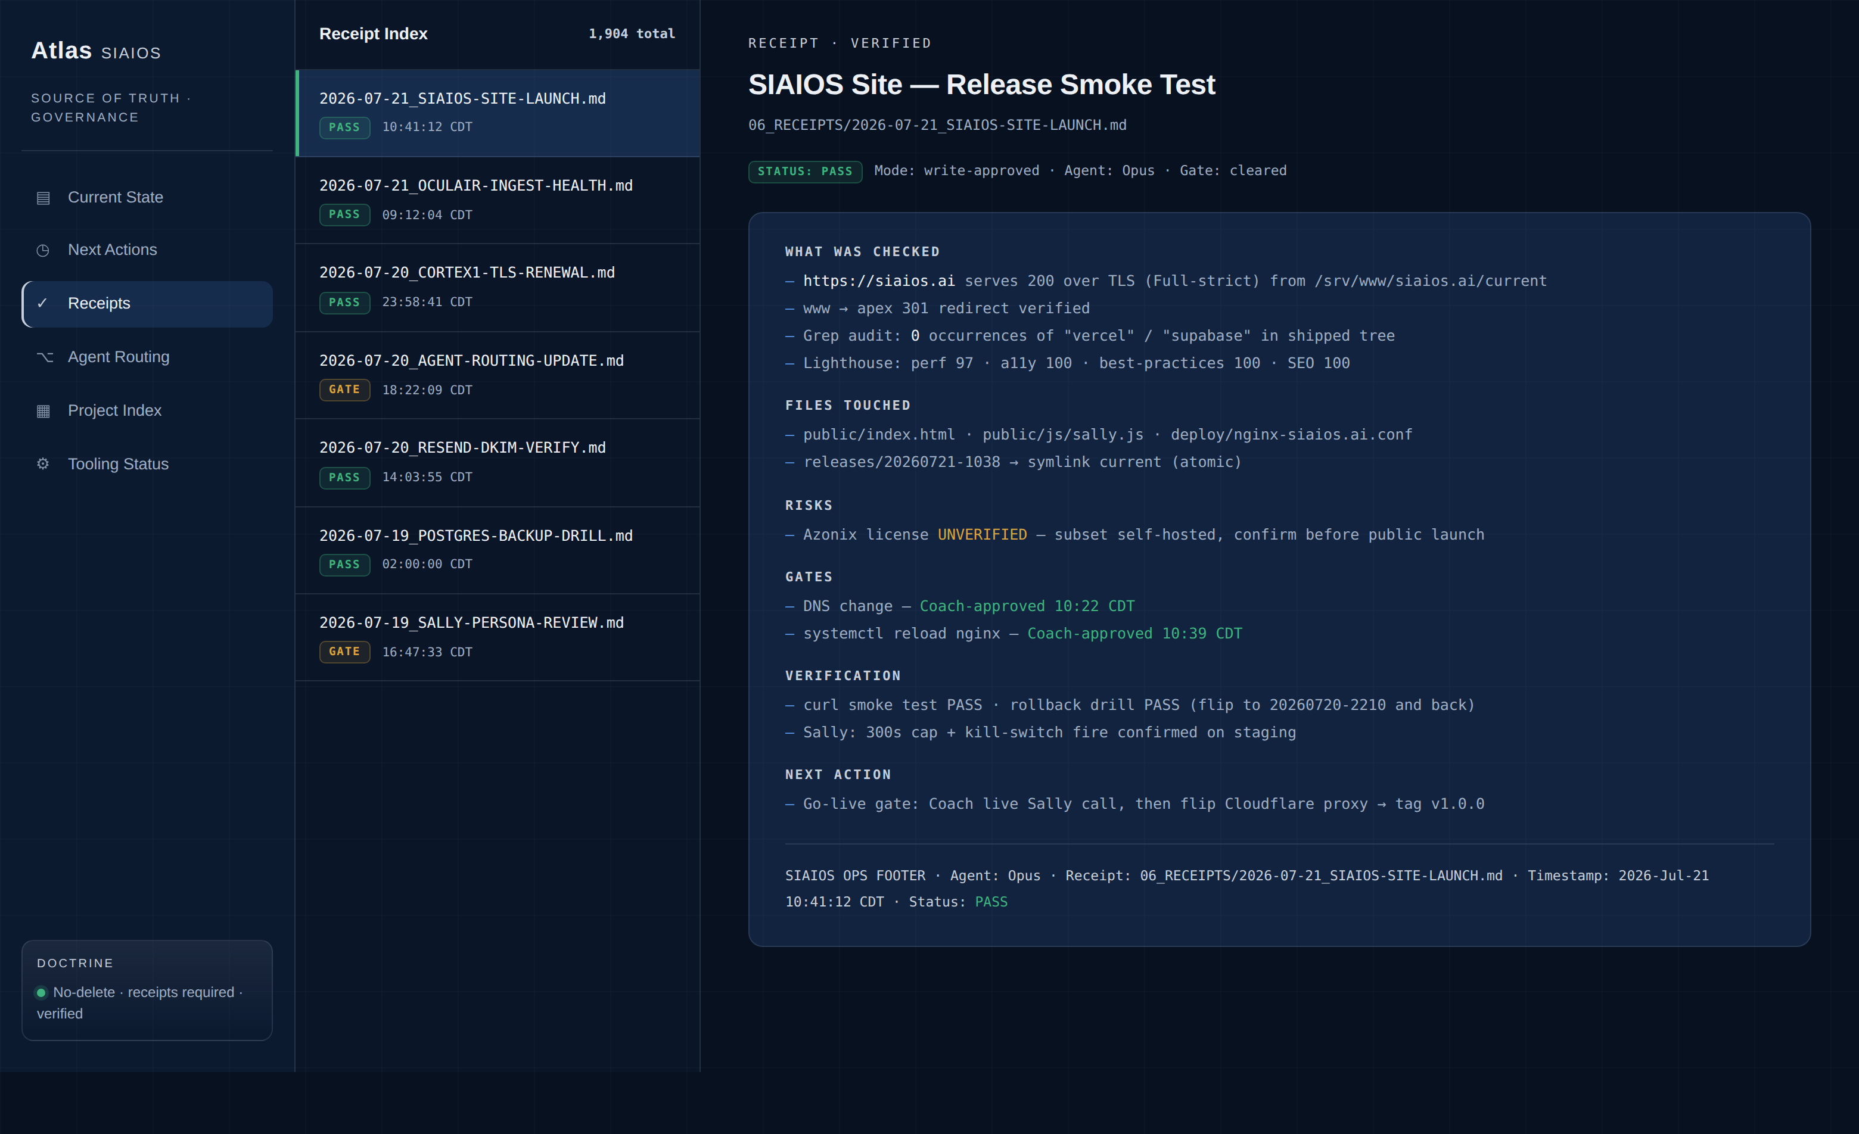
Task: Click the Agent Routing branch icon
Action: pos(45,357)
